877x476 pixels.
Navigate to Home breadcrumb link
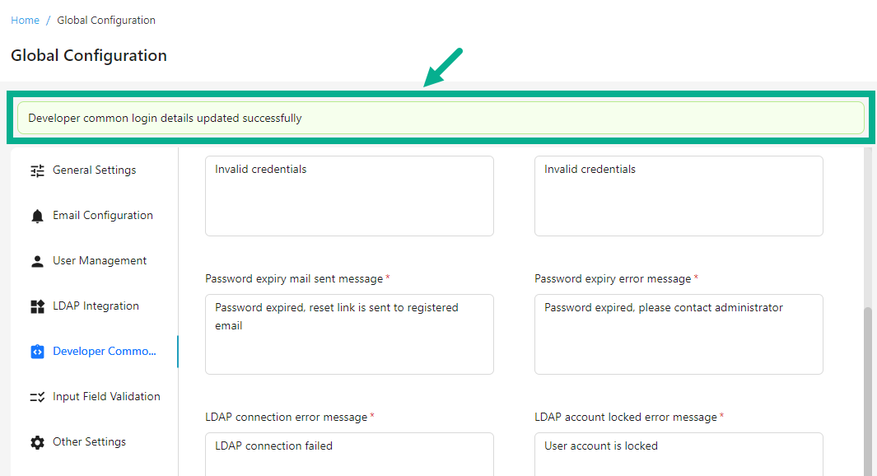pyautogui.click(x=25, y=20)
